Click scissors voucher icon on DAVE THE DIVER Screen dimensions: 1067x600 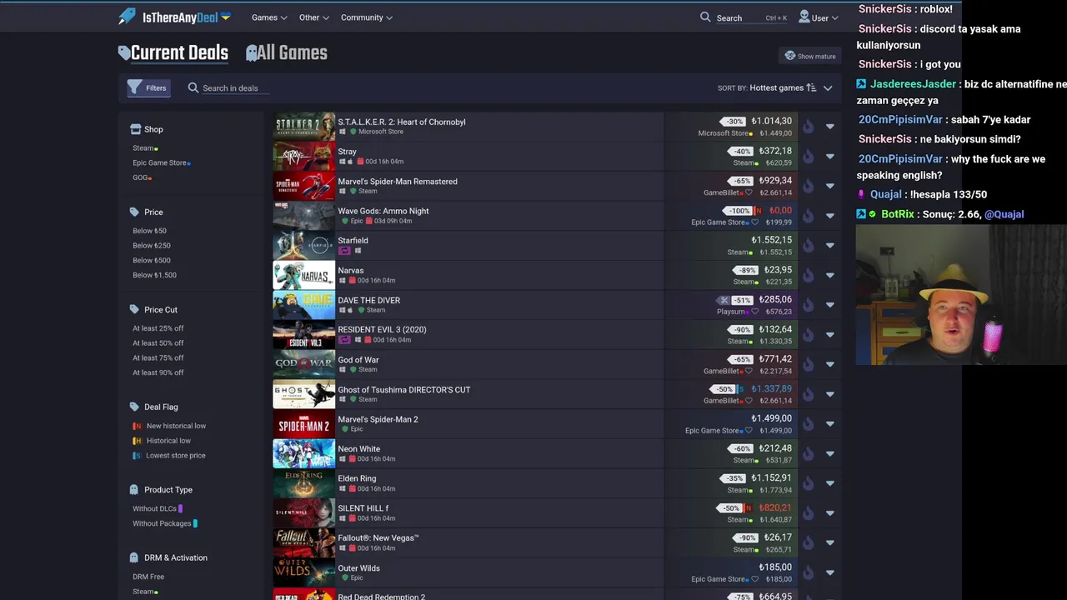(724, 300)
